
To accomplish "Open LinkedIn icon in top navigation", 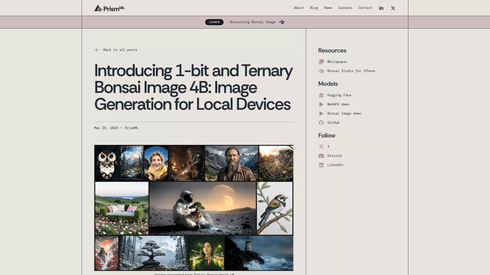I will coord(381,8).
